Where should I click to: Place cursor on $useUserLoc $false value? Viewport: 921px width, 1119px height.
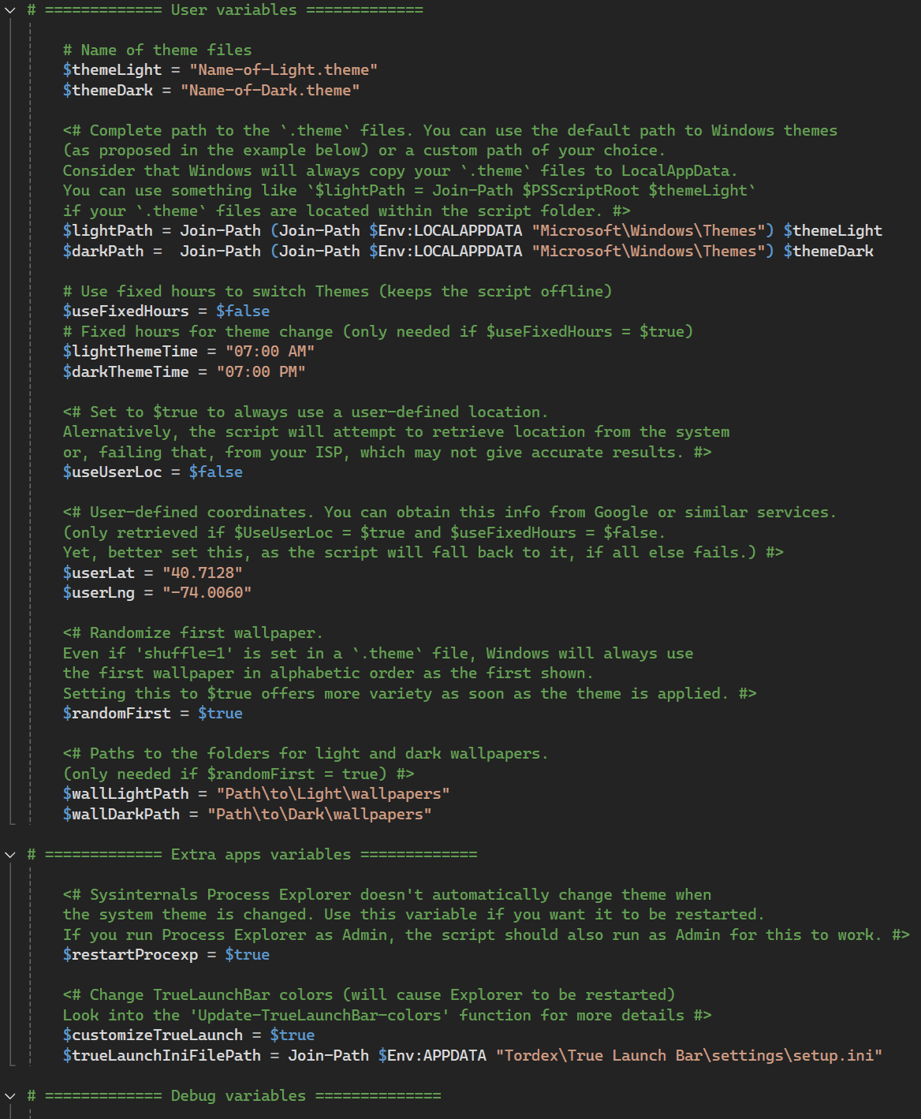pyautogui.click(x=215, y=472)
